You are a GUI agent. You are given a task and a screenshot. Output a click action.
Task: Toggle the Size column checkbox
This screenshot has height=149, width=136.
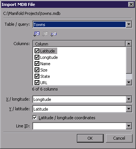pos(37,70)
